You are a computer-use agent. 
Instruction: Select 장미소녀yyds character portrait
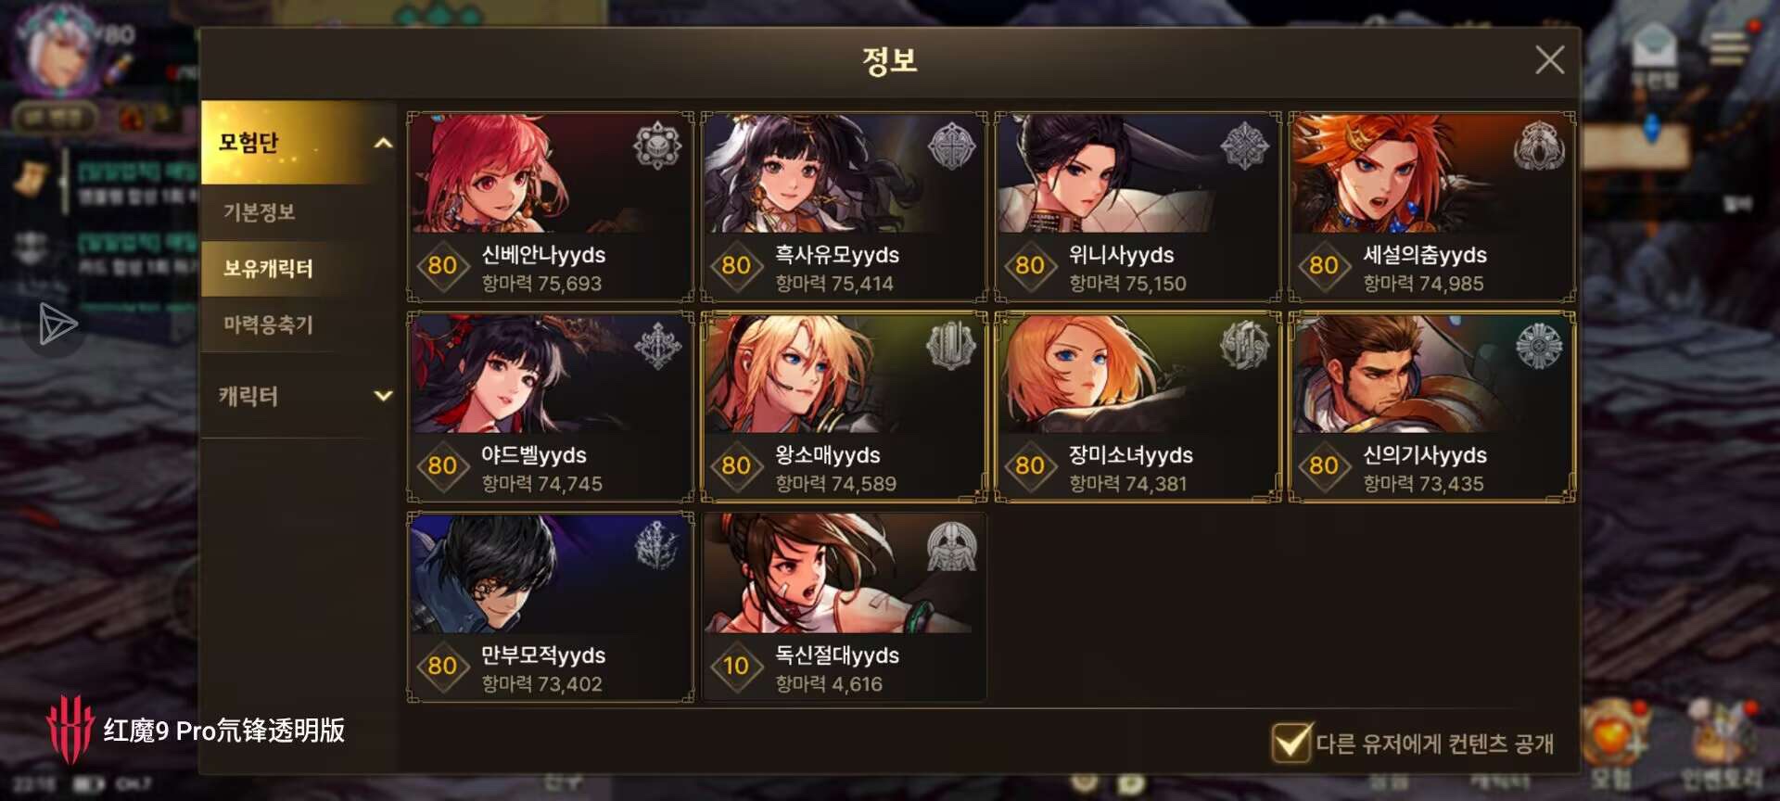point(1138,374)
